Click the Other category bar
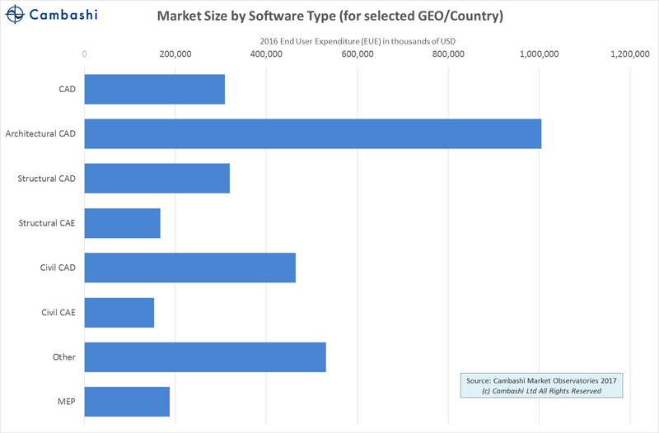The image size is (659, 433). [205, 356]
